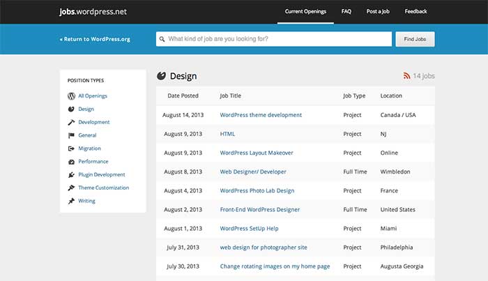Click the Location column header
488x281 pixels.
pos(391,96)
